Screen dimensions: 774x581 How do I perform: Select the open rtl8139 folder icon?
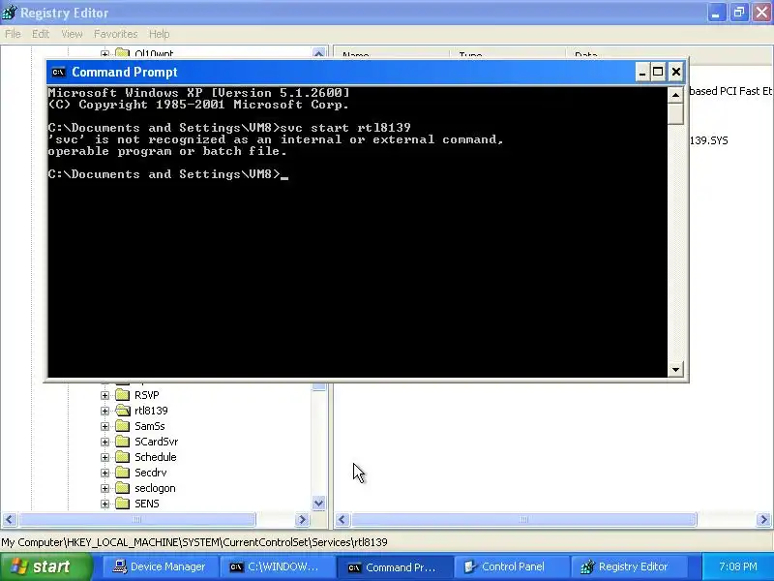click(122, 410)
